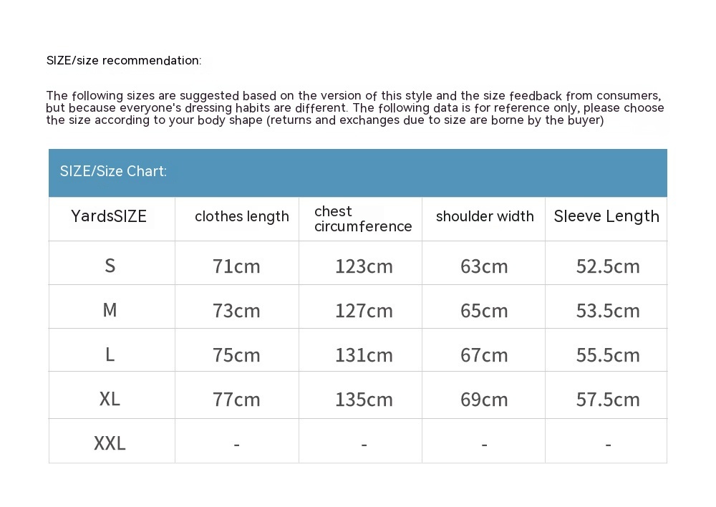Select the Sleeve Length column header
This screenshot has height=507, width=716.
606,217
